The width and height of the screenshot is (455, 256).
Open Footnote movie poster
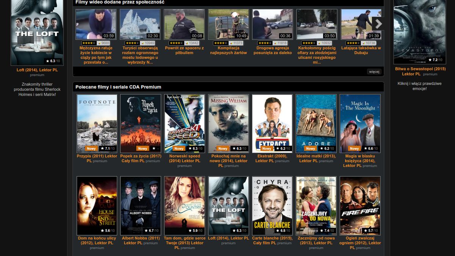(97, 123)
